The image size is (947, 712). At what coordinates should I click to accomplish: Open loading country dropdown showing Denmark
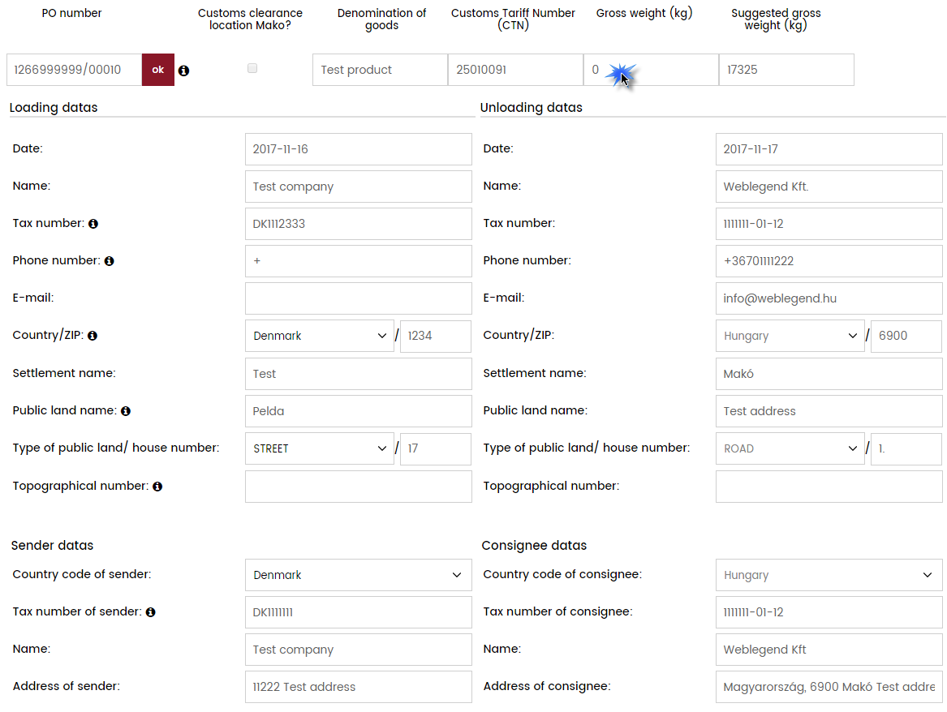[320, 336]
